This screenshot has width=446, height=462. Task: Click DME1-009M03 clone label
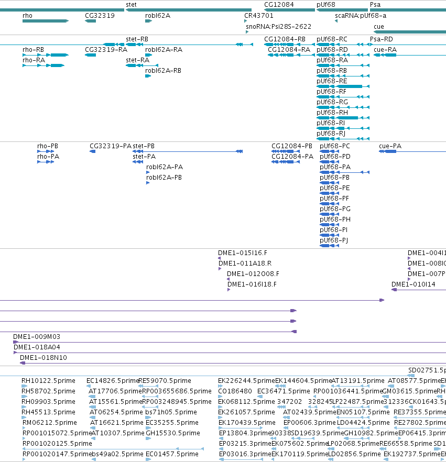pyautogui.click(x=37, y=336)
